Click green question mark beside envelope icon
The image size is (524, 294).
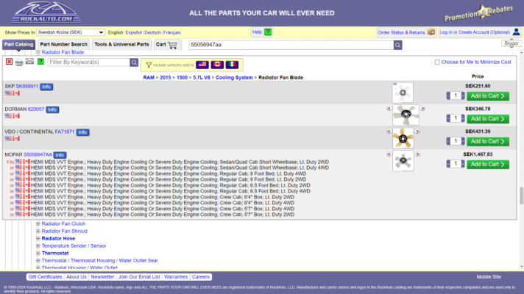(x=40, y=62)
